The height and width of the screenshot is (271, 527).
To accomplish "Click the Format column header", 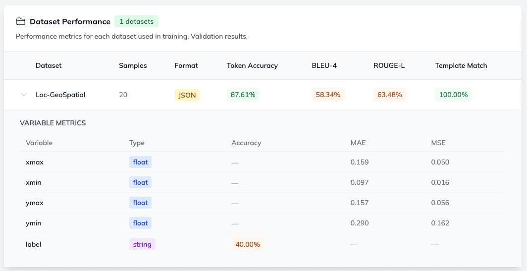I will (x=186, y=65).
